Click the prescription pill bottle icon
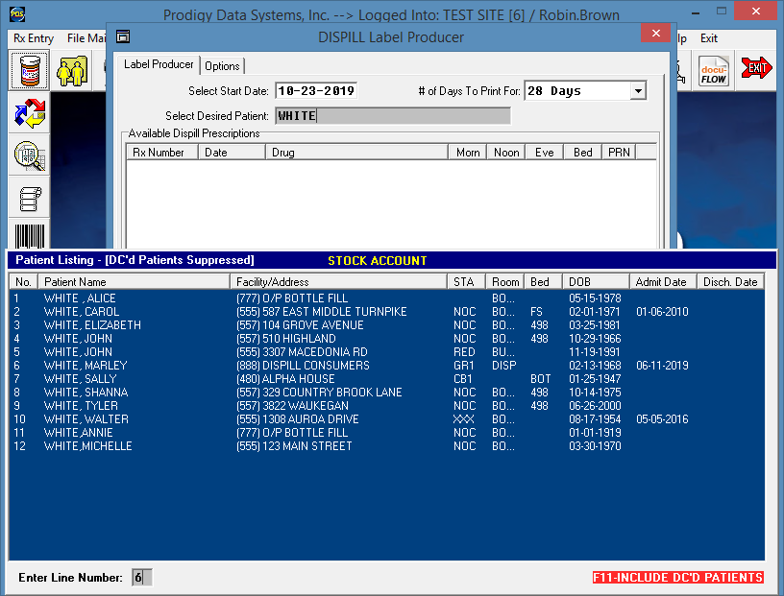This screenshot has width=784, height=596. pos(30,71)
